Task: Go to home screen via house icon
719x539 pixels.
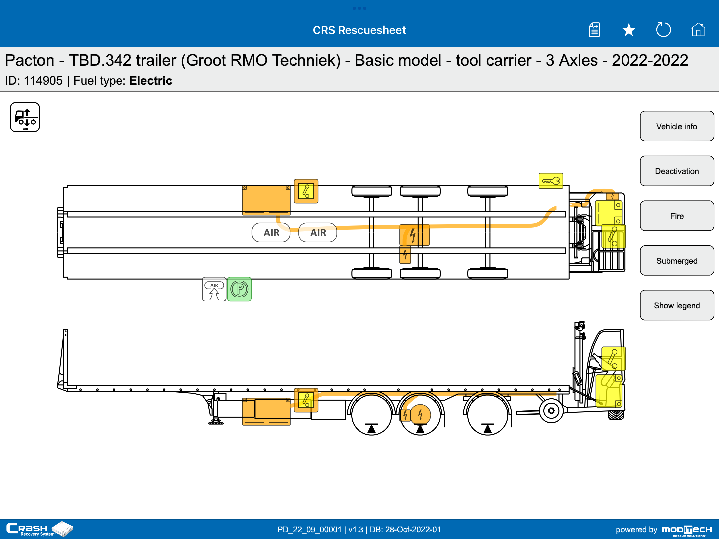Action: [698, 30]
